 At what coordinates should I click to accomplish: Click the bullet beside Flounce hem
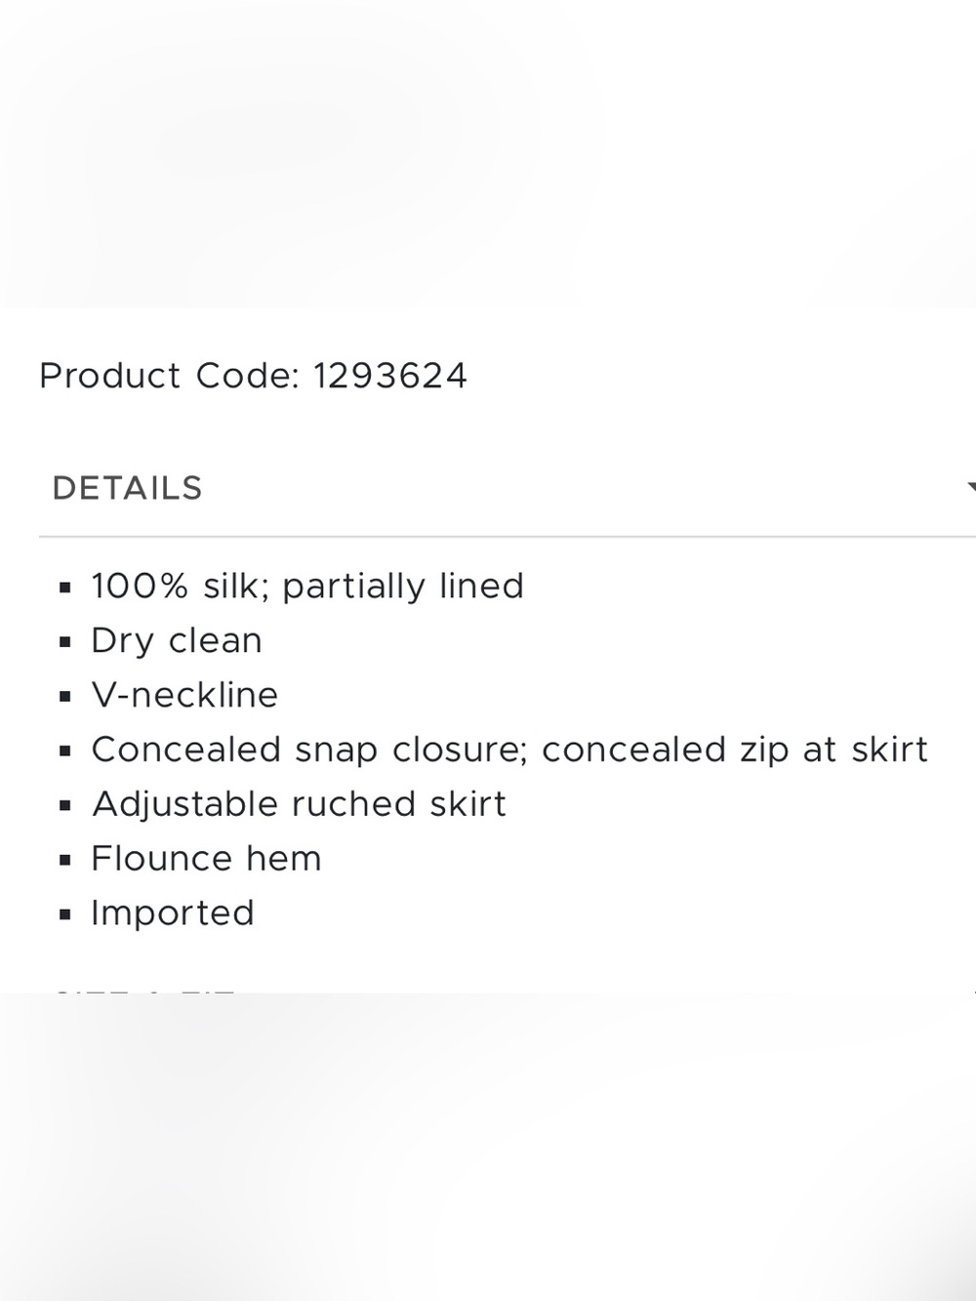(65, 861)
